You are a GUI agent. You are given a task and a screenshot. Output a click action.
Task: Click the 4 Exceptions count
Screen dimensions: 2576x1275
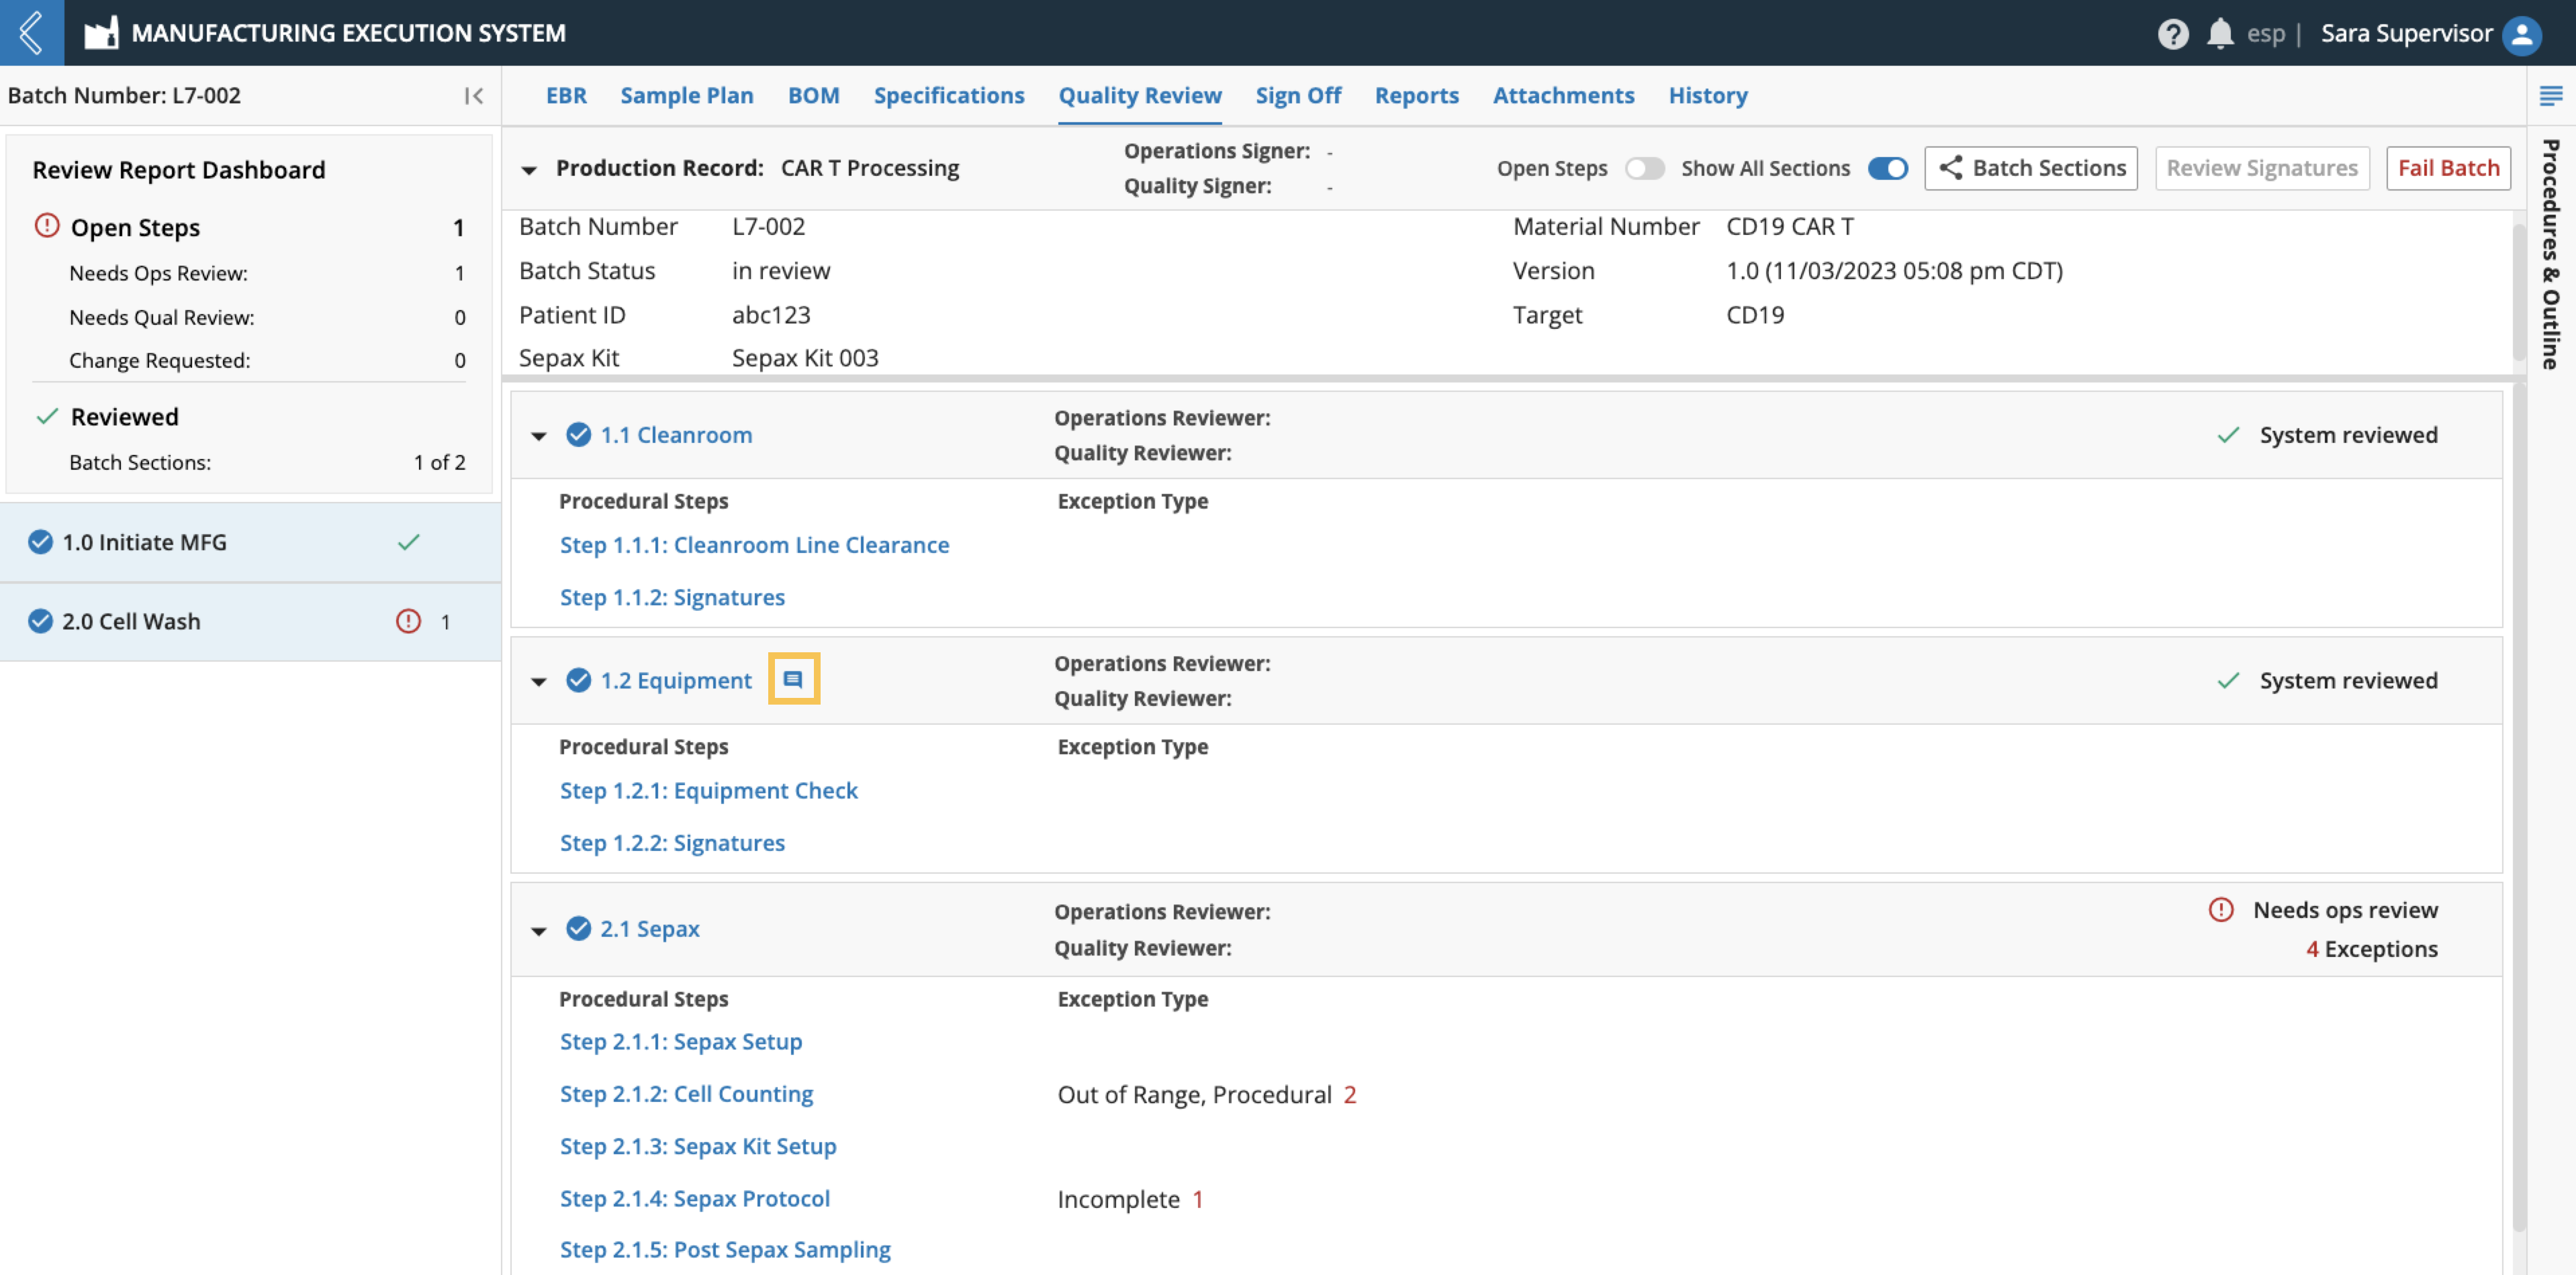click(2371, 948)
